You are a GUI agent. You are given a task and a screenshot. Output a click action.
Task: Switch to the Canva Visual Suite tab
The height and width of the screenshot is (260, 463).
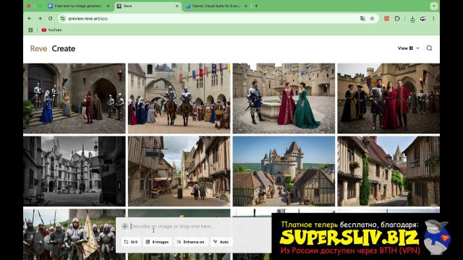(216, 6)
